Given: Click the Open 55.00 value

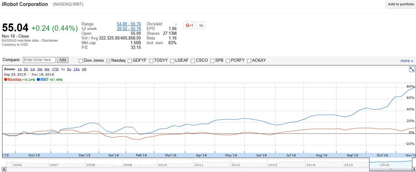Looking at the screenshot, I should [x=136, y=33].
